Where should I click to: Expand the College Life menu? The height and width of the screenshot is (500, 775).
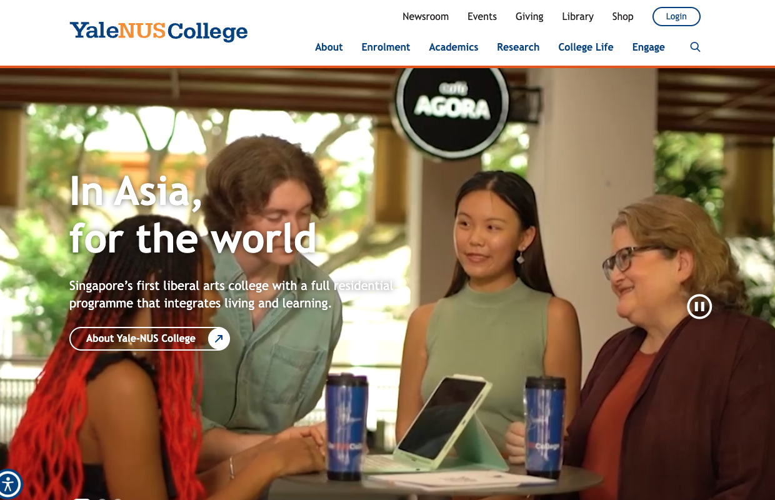tap(586, 47)
